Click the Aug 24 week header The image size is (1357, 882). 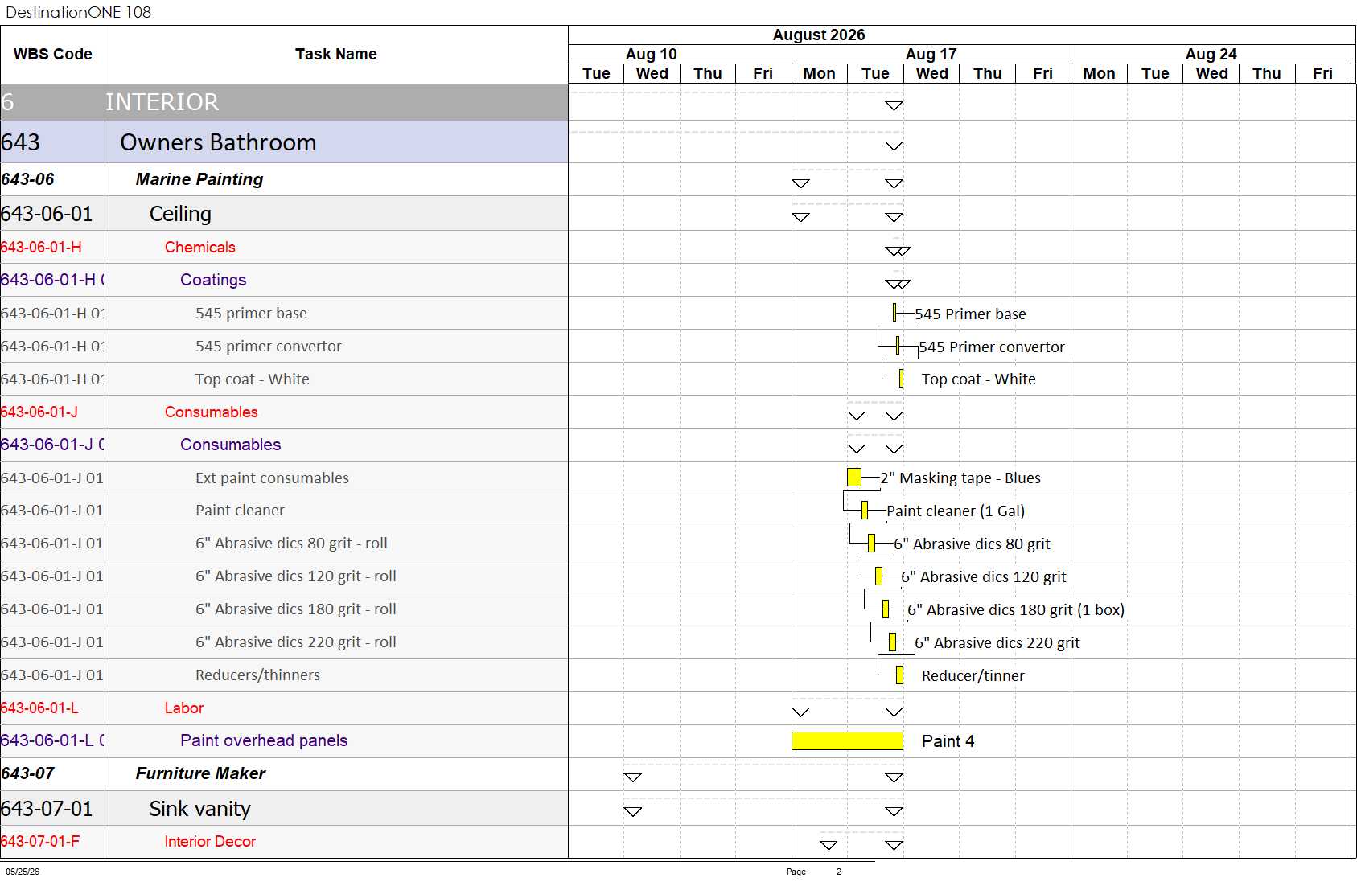[1211, 54]
